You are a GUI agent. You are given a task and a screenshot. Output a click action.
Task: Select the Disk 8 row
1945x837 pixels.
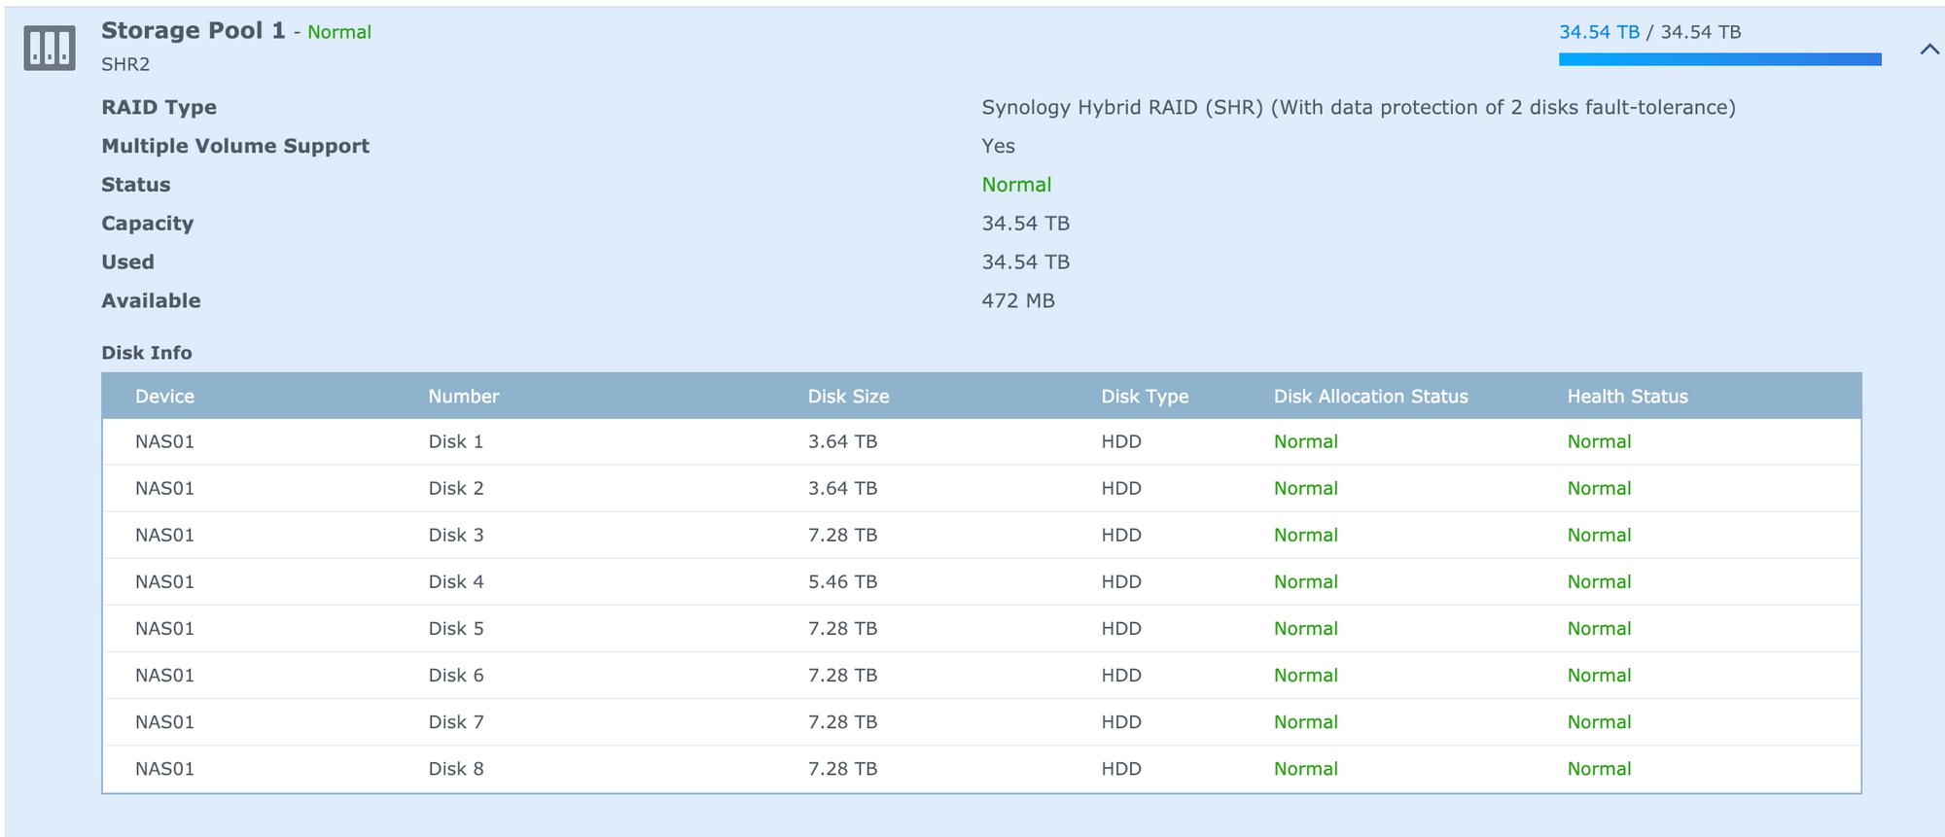point(981,769)
